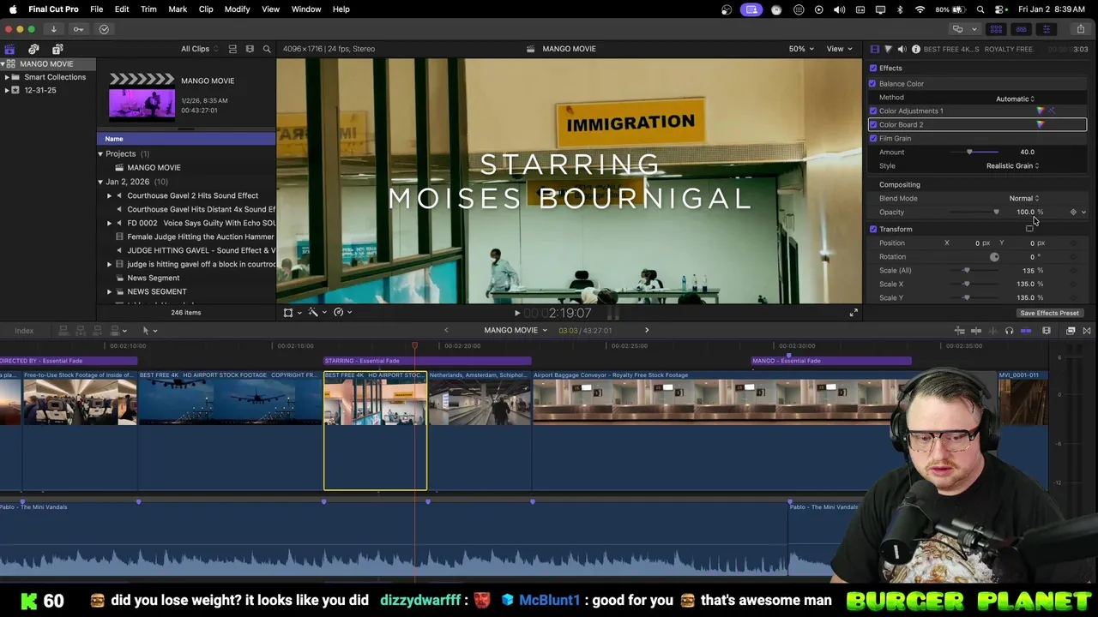Open the Titles and Generators sidebar

pos(57,49)
